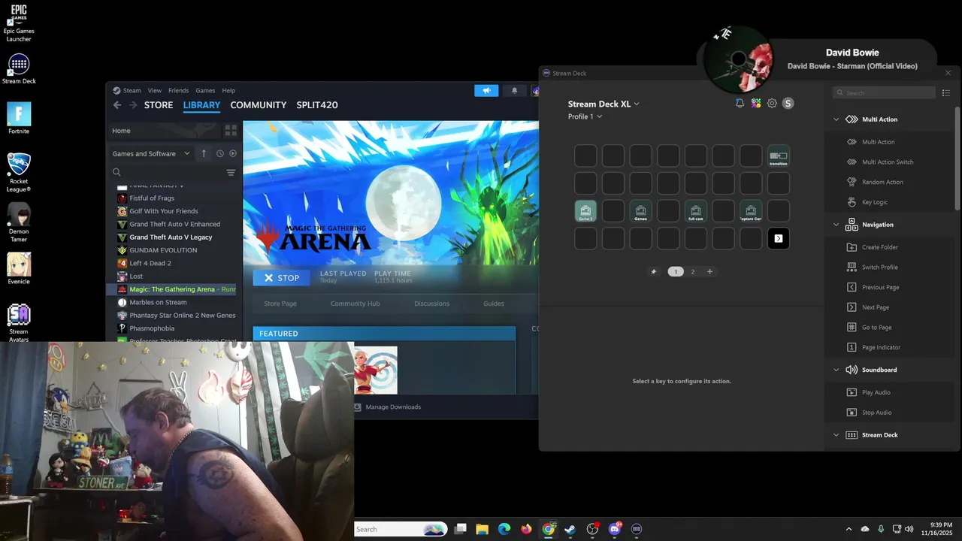Show hidden system tray icons
This screenshot has width=962, height=541.
[x=849, y=529]
